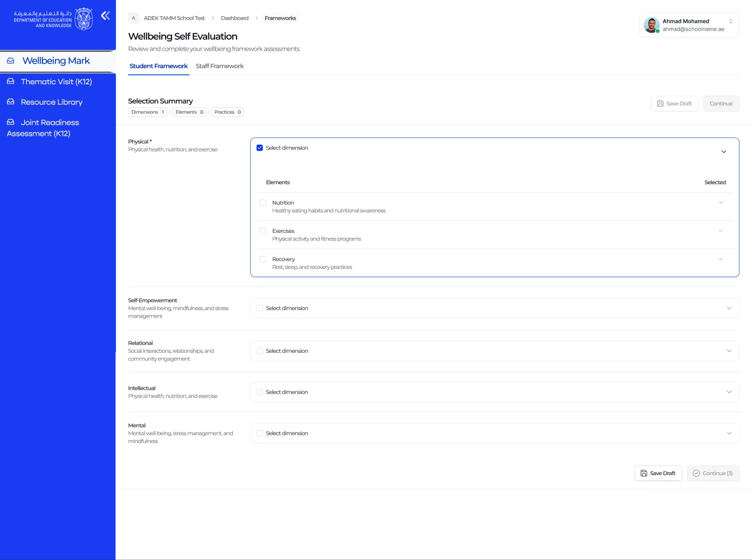Expand the Relational dimension chevron
752x560 pixels.
coord(729,351)
